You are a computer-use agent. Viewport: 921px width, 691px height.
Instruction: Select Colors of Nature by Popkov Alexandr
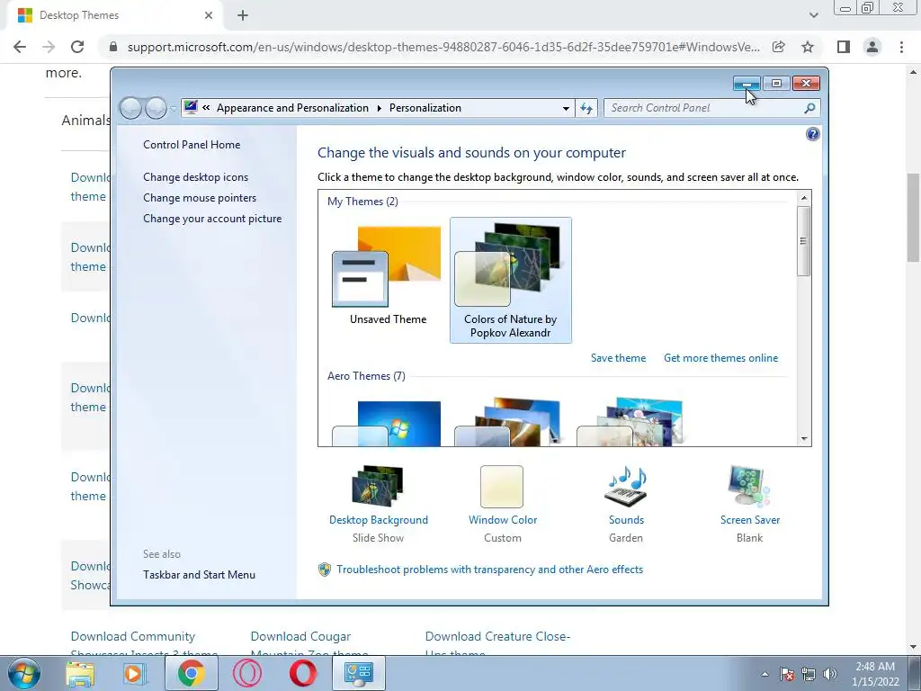click(x=511, y=281)
